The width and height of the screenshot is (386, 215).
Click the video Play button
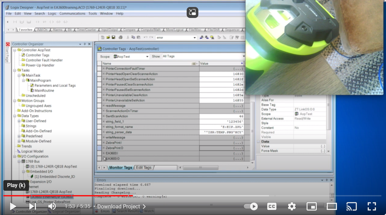[13, 206]
